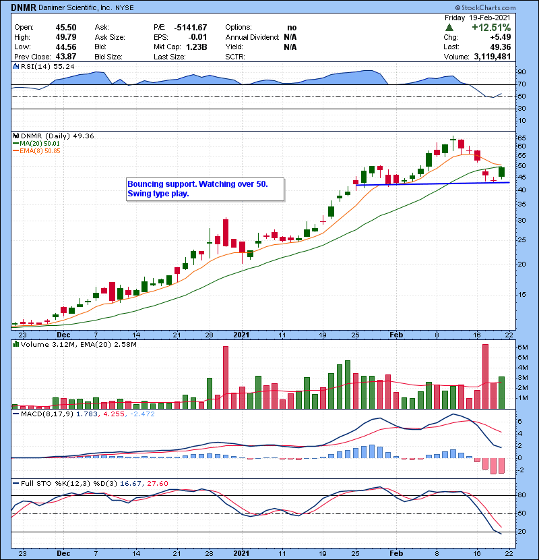Click the EMA(8) 50.85 legend

click(36, 151)
